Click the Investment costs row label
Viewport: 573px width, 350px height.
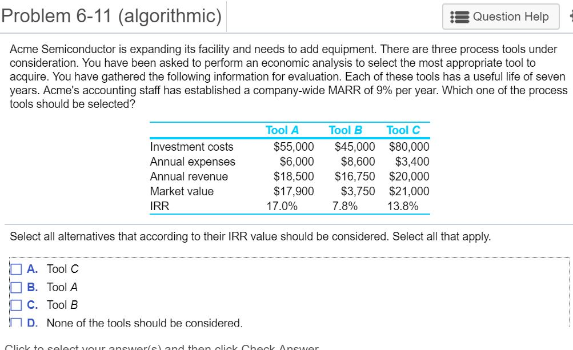191,147
